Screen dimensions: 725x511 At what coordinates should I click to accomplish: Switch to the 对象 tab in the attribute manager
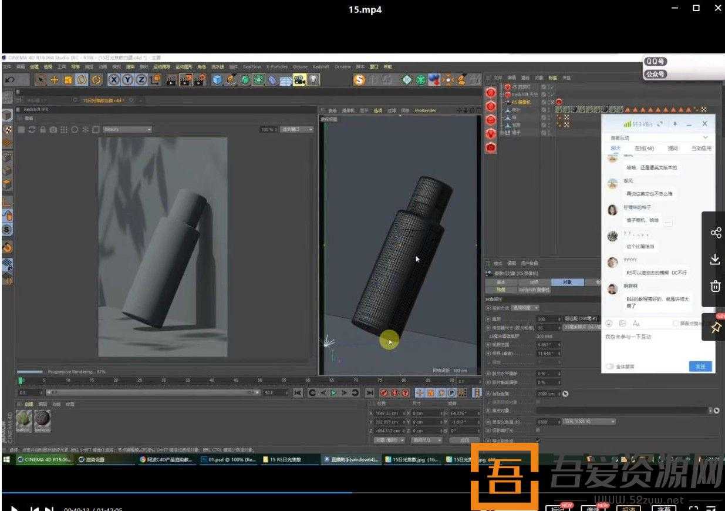tap(568, 281)
